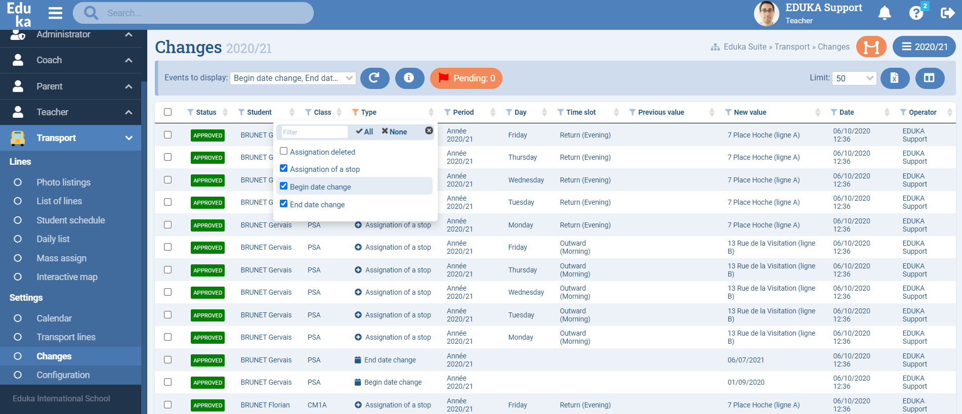The width and height of the screenshot is (962, 414).
Task: Open the notifications bell
Action: pos(885,13)
